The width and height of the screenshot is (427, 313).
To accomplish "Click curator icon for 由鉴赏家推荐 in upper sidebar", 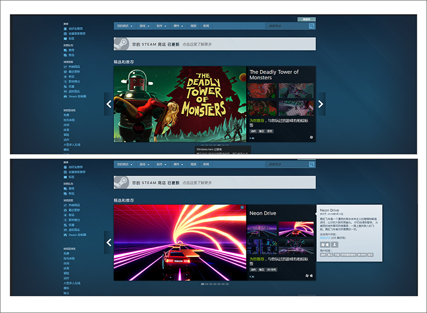I will pos(65,34).
